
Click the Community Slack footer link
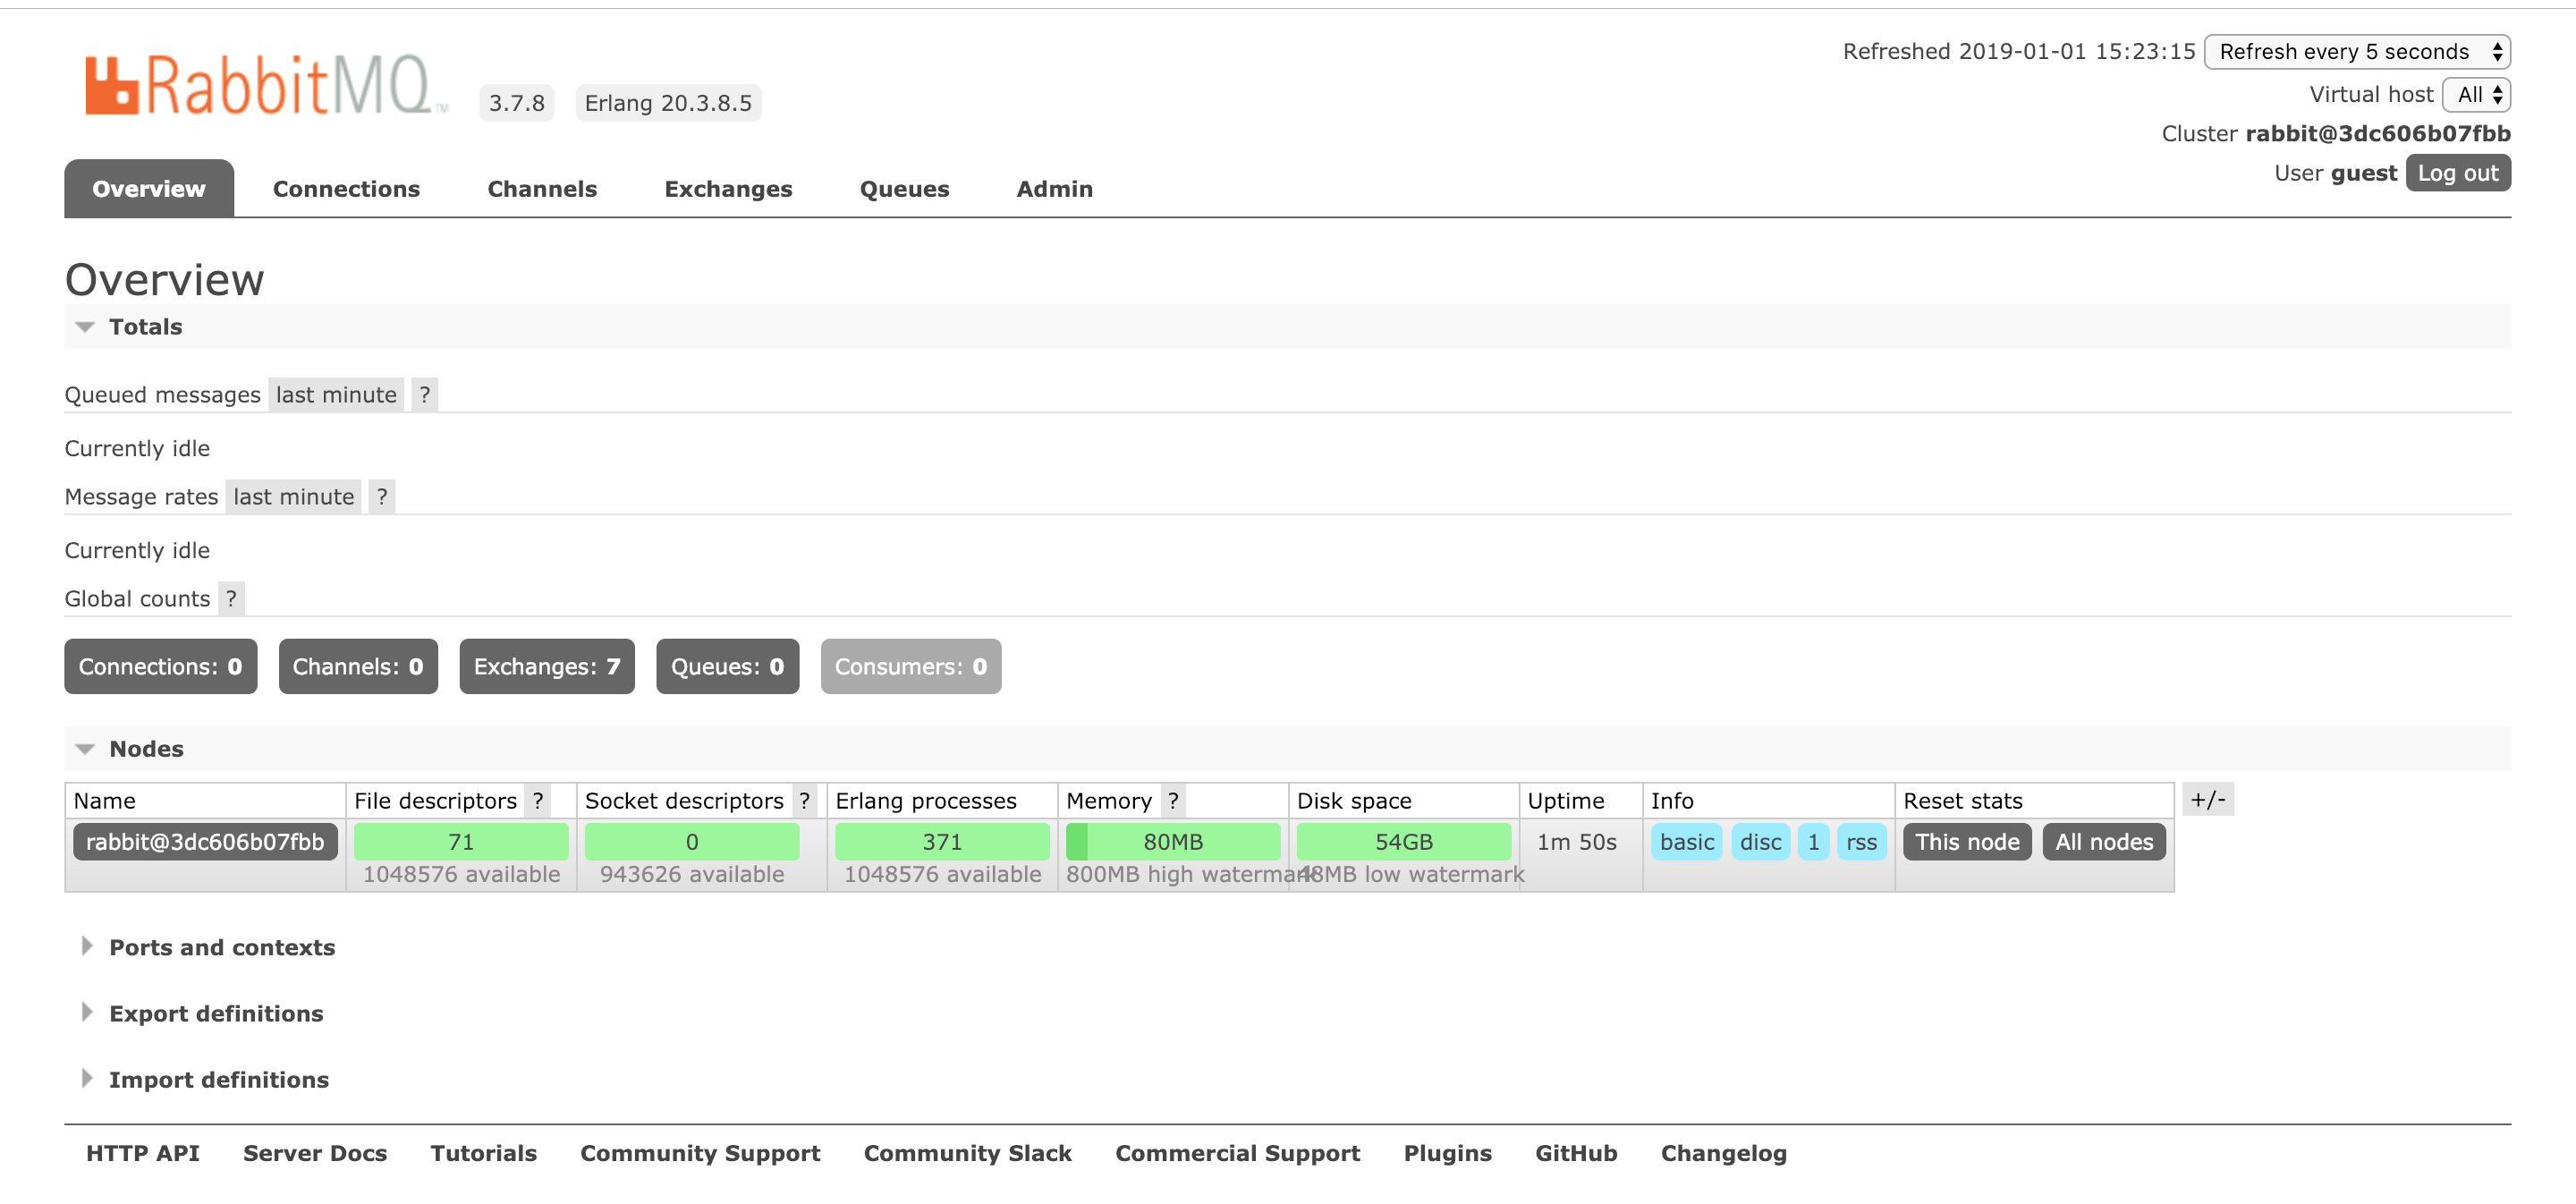click(966, 1152)
